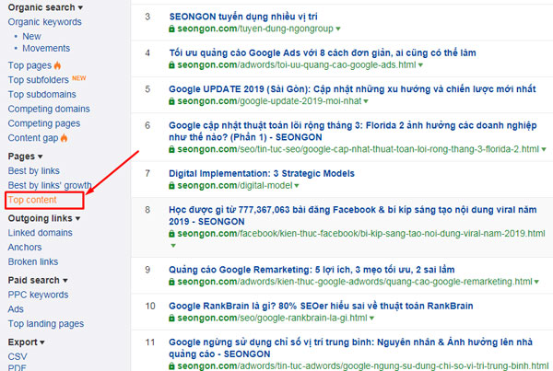This screenshot has height=371, width=553.
Task: Click the seongon.com/tuyen-dung-ngongroup URL
Action: point(255,29)
